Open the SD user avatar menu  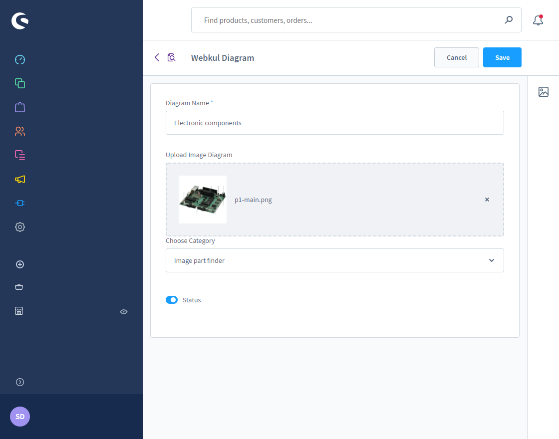pos(20,417)
